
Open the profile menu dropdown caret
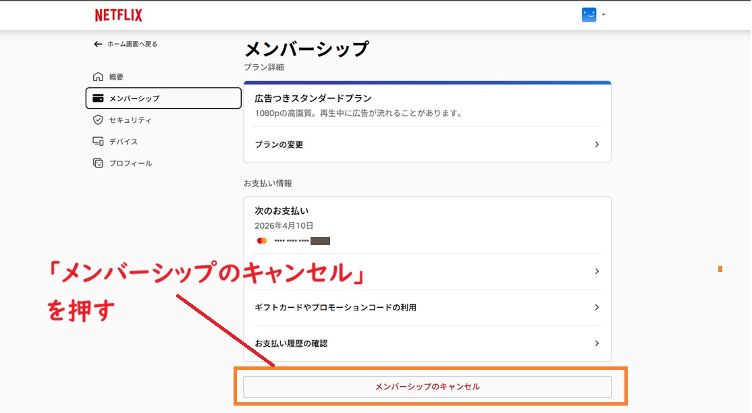603,15
